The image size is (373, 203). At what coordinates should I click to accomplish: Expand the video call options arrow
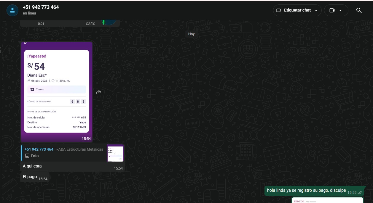[x=340, y=10]
